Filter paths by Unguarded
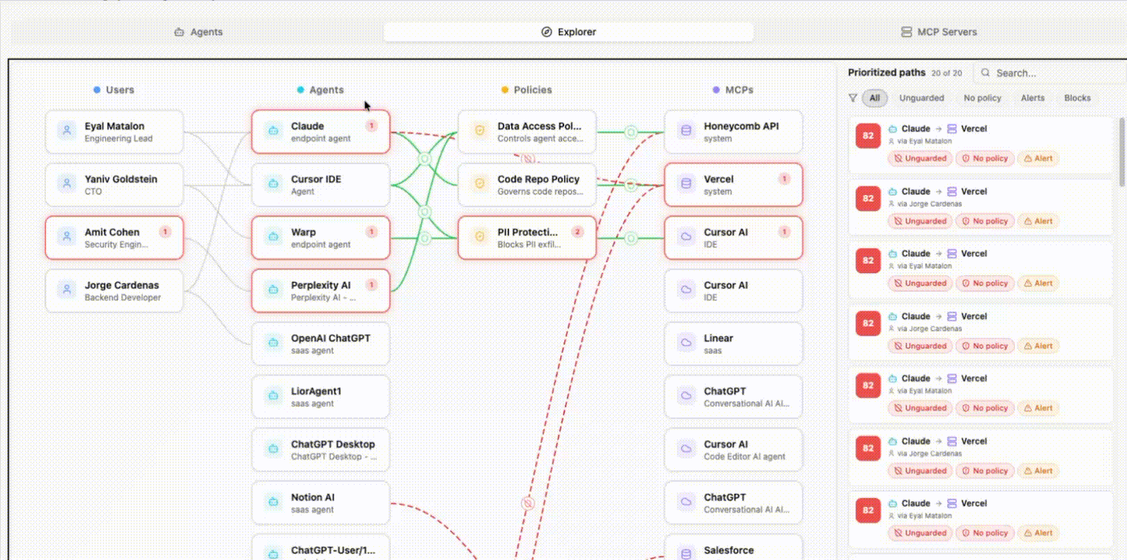This screenshot has height=560, width=1127. click(x=922, y=98)
